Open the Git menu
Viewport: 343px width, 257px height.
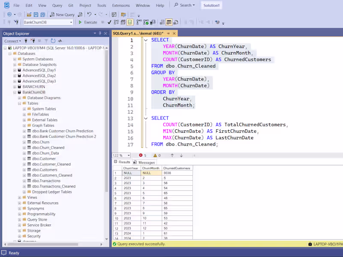point(71,5)
